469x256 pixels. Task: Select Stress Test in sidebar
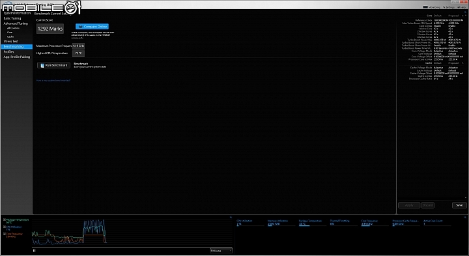tap(11, 41)
